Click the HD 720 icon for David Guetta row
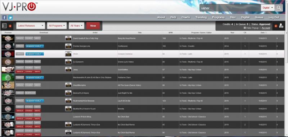The height and width of the screenshot is (137, 288). 68,38
